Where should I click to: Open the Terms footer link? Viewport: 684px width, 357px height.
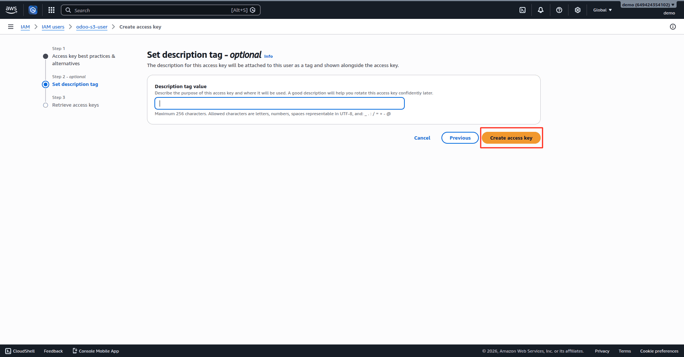[x=625, y=351]
